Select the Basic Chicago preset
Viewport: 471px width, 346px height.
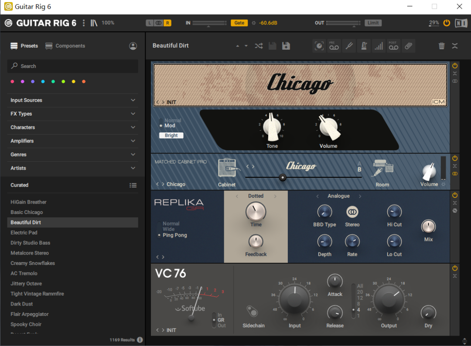point(73,212)
